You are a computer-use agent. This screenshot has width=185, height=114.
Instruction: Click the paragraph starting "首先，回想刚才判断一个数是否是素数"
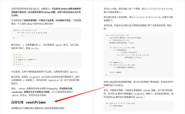pos(138,94)
